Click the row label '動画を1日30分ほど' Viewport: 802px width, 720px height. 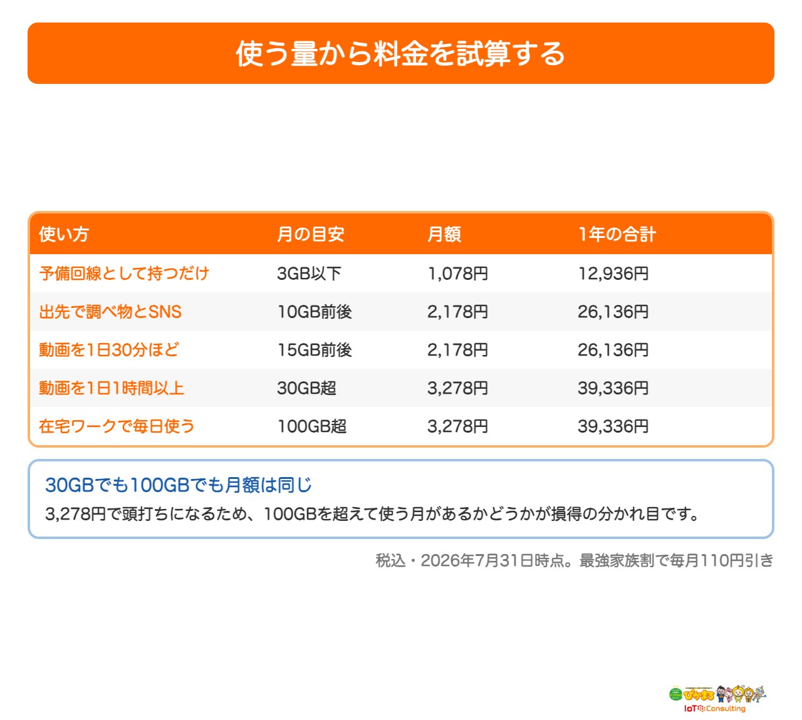click(109, 349)
